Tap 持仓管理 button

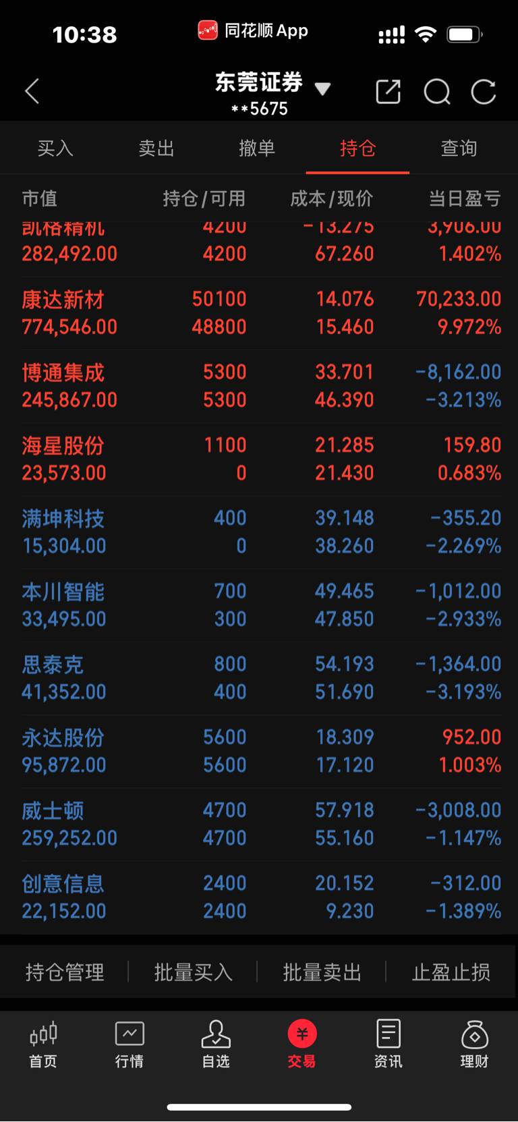[x=65, y=972]
